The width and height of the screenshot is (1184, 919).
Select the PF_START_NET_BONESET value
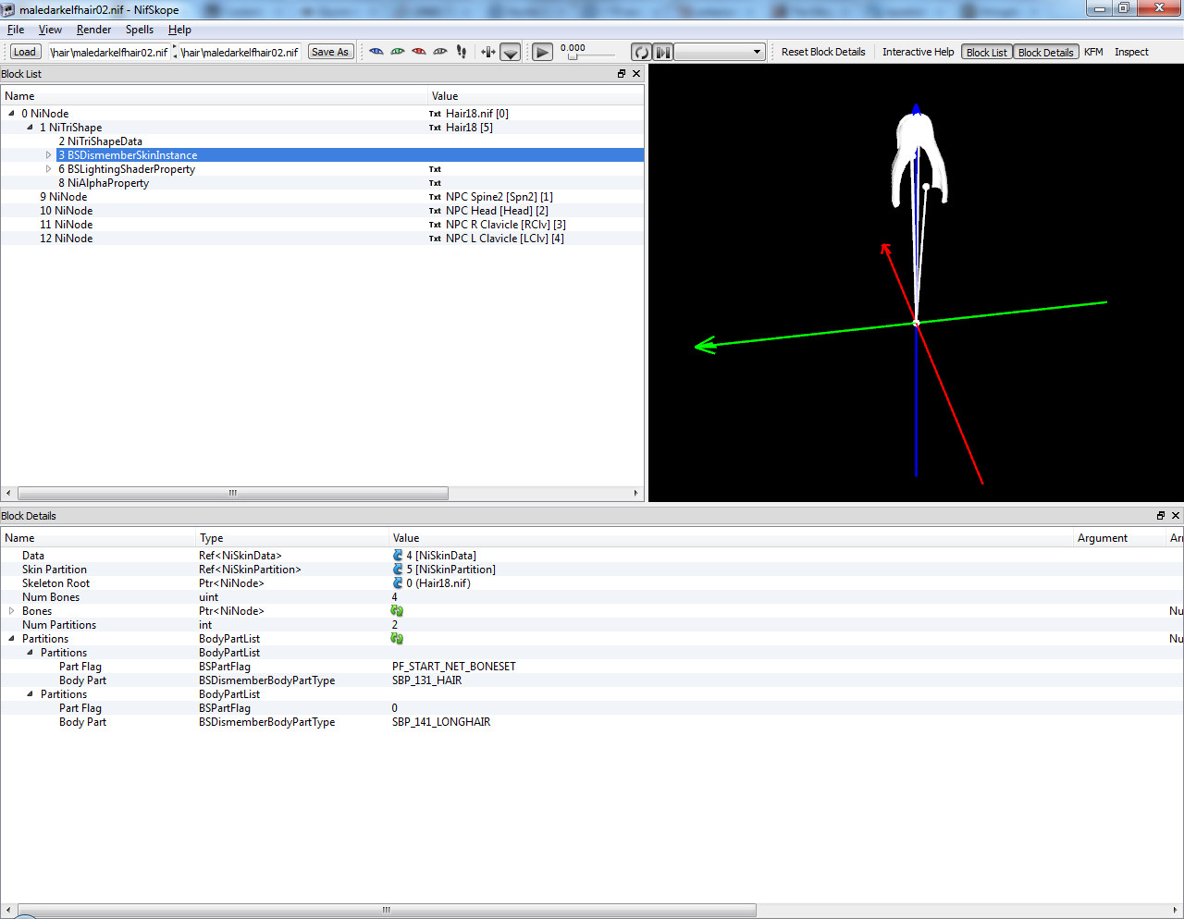pyautogui.click(x=454, y=667)
